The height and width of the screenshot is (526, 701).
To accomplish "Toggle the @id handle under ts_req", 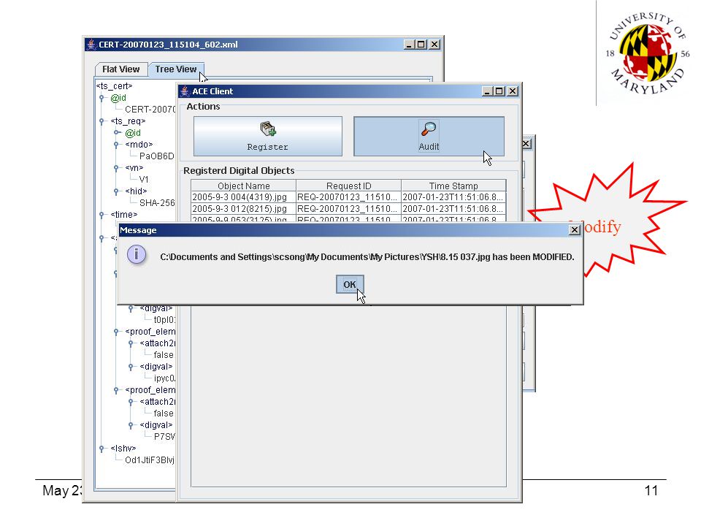I will point(116,133).
